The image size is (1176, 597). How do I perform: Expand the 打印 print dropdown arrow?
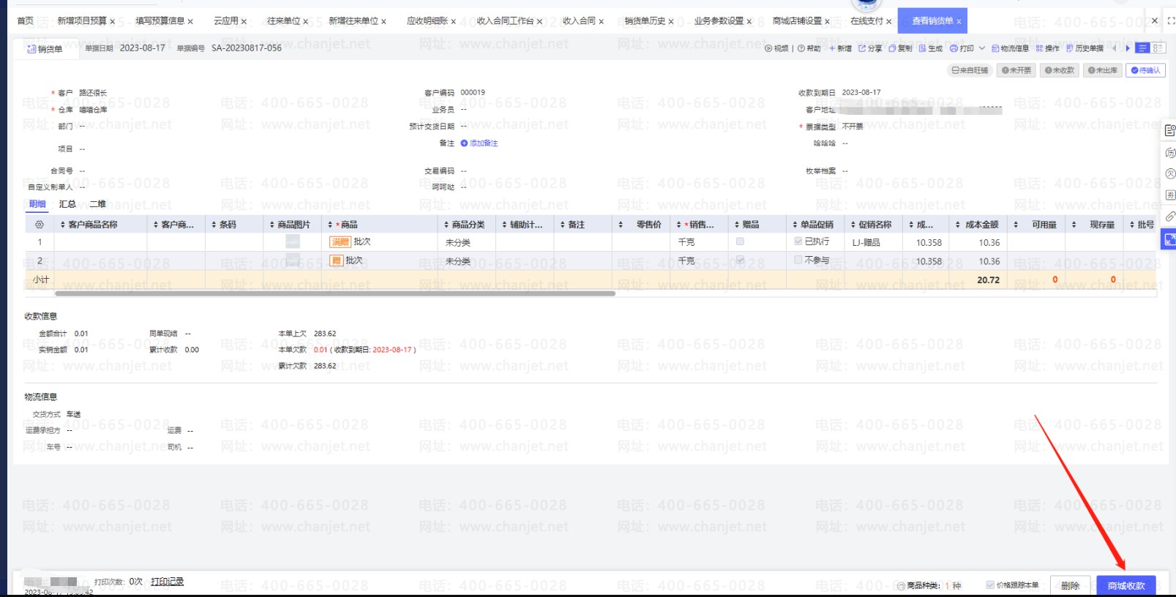pos(982,49)
